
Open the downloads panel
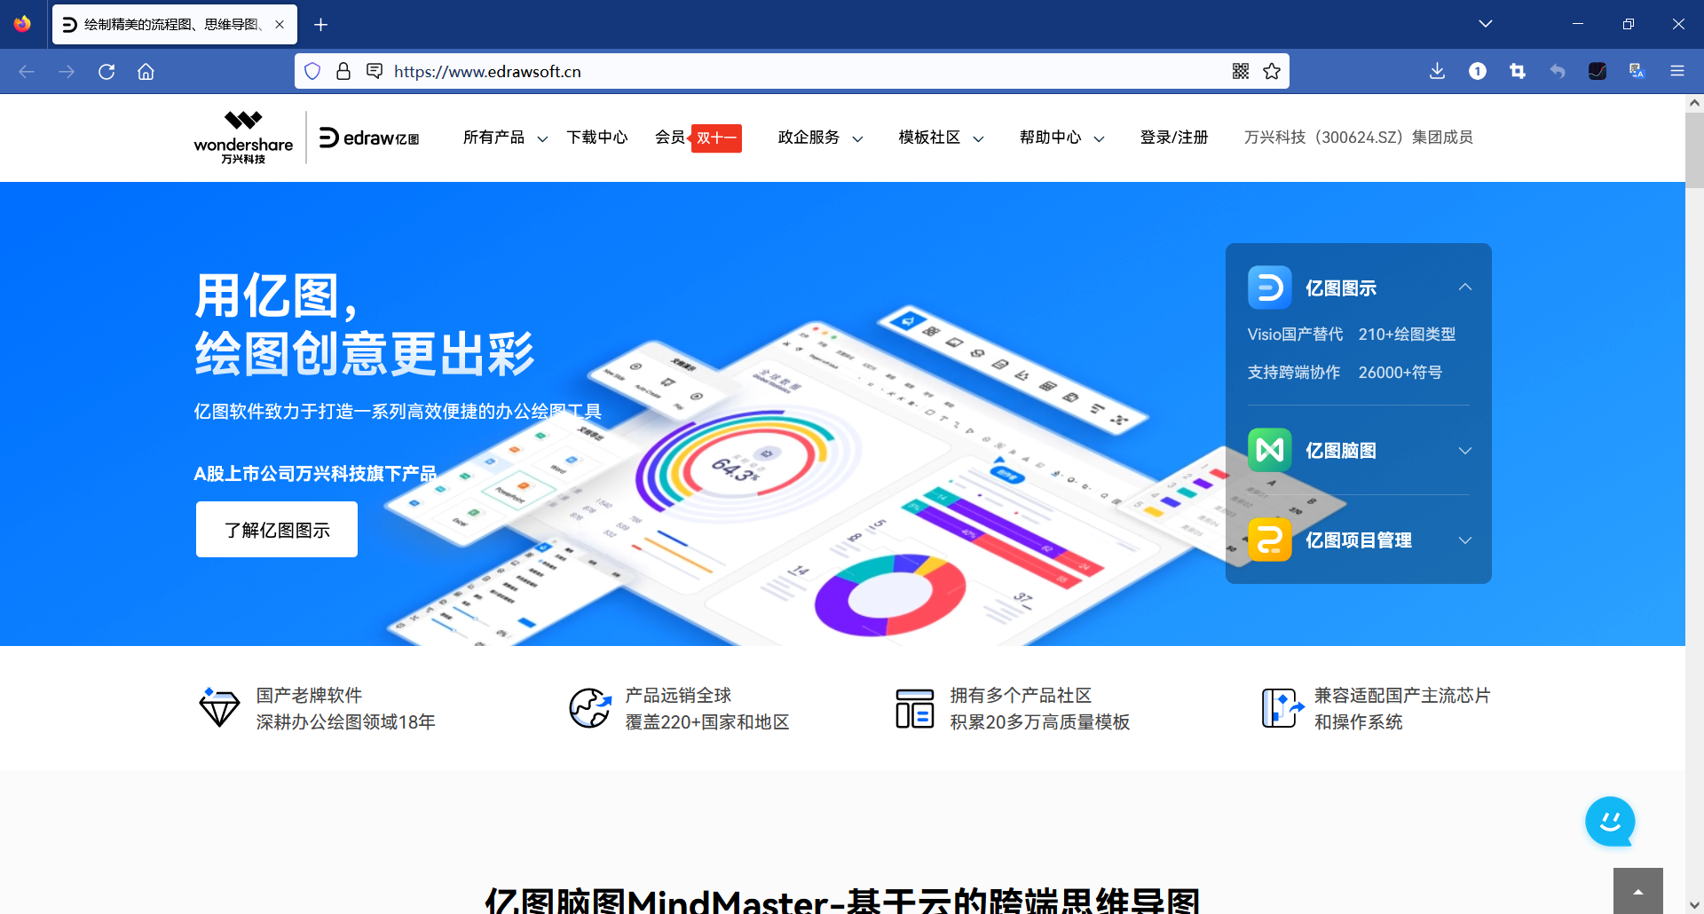click(1438, 71)
